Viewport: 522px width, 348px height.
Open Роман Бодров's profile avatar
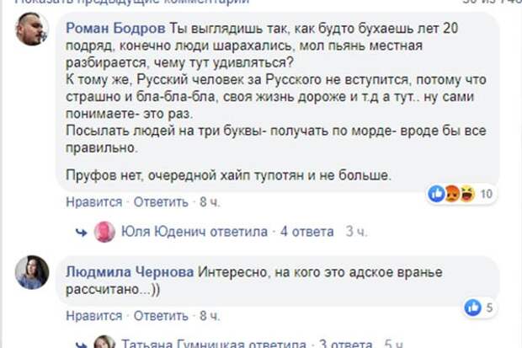click(x=32, y=29)
